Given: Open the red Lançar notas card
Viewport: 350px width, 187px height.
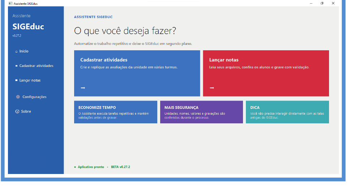Looking at the screenshot, I should [266, 73].
